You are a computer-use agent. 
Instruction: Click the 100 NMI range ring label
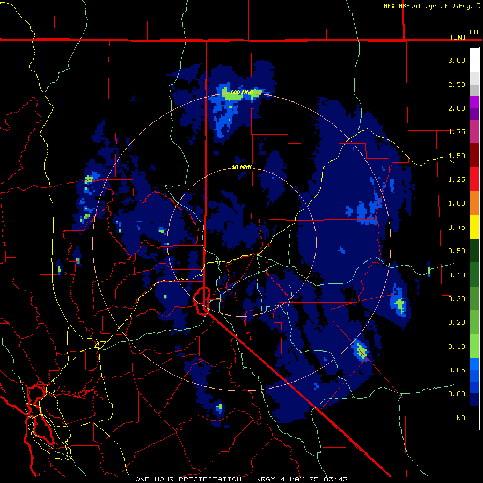pyautogui.click(x=241, y=92)
